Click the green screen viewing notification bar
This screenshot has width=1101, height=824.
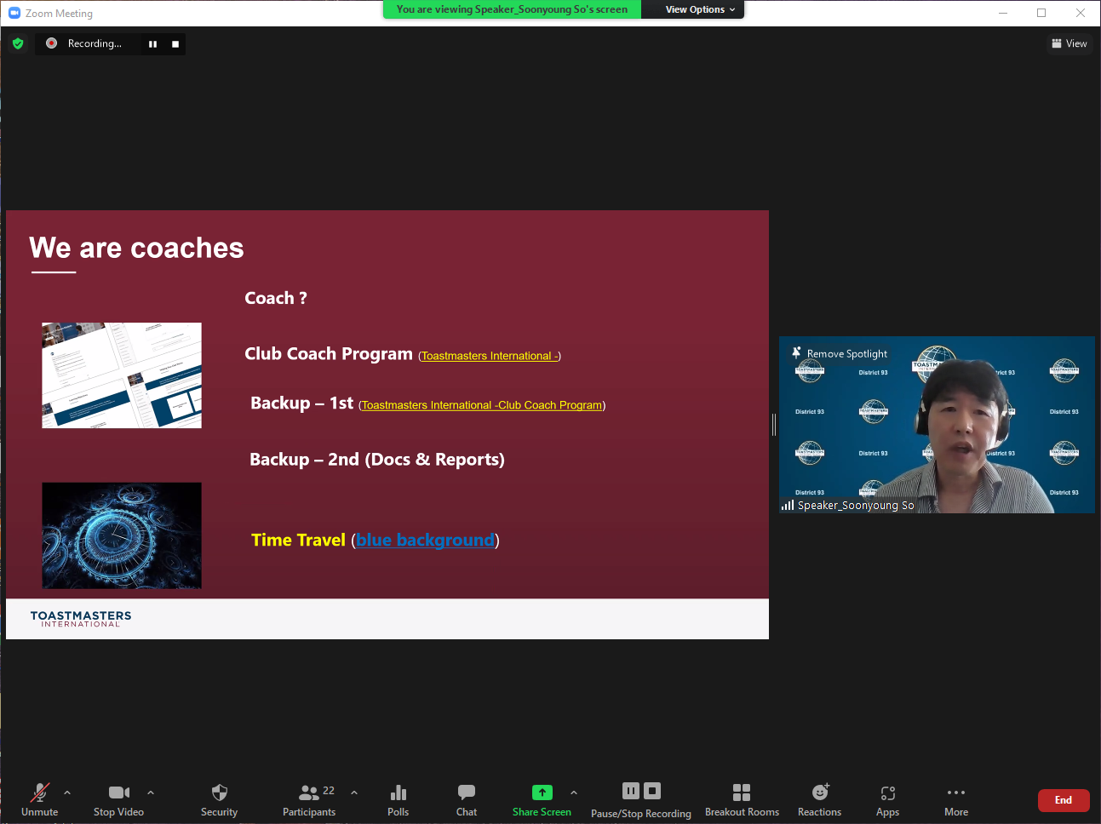click(512, 9)
